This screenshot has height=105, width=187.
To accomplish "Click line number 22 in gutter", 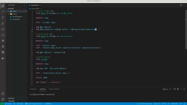I will pyautogui.click(x=32, y=59).
